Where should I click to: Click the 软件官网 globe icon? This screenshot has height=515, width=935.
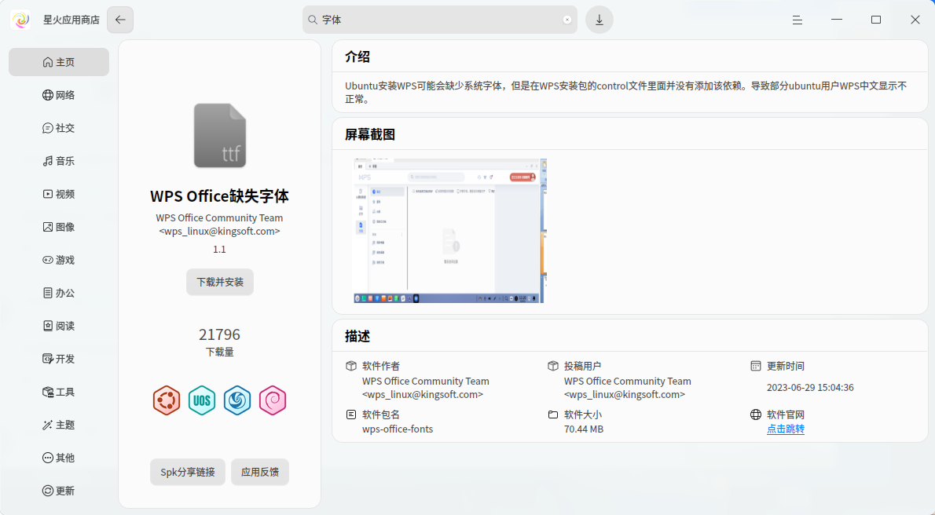[x=756, y=415]
